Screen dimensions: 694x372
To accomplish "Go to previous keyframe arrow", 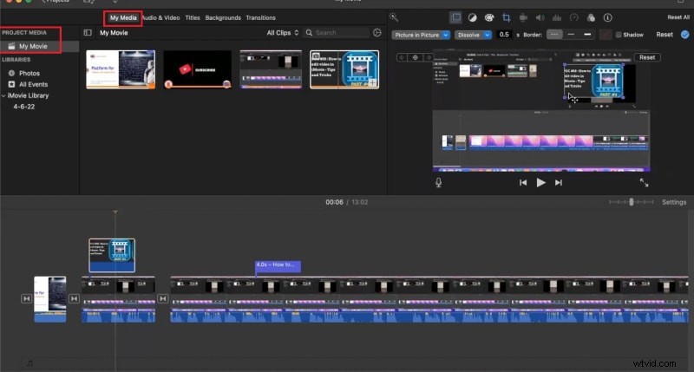I will 402,57.
